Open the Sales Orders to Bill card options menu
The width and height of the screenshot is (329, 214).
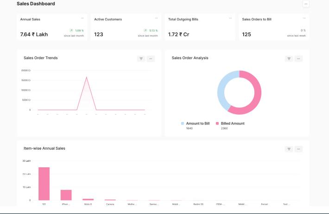point(304,18)
